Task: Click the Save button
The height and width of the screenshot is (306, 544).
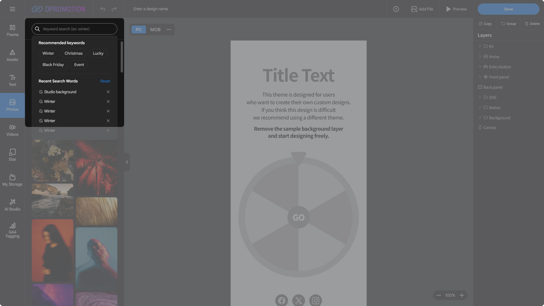Action: coord(509,9)
